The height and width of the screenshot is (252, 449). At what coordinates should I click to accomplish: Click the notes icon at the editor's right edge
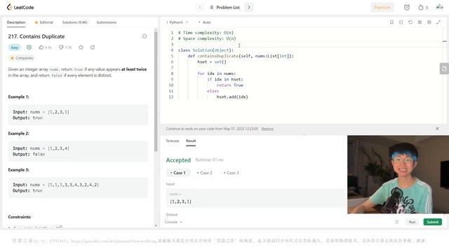[444, 69]
